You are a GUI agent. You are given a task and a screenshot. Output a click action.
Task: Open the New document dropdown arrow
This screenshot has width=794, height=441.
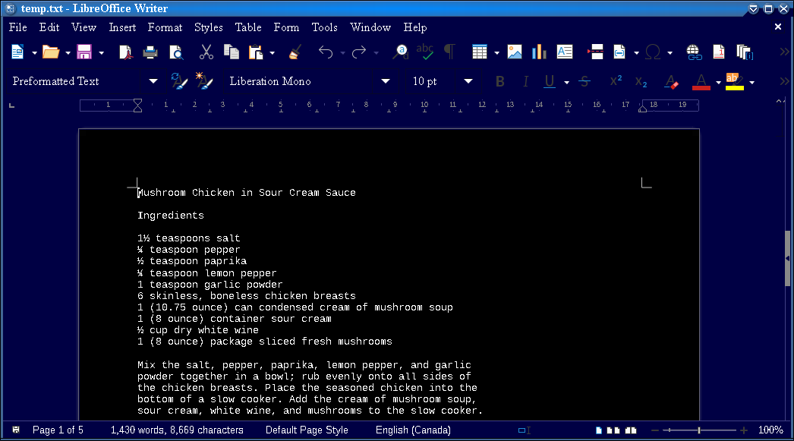pyautogui.click(x=34, y=52)
